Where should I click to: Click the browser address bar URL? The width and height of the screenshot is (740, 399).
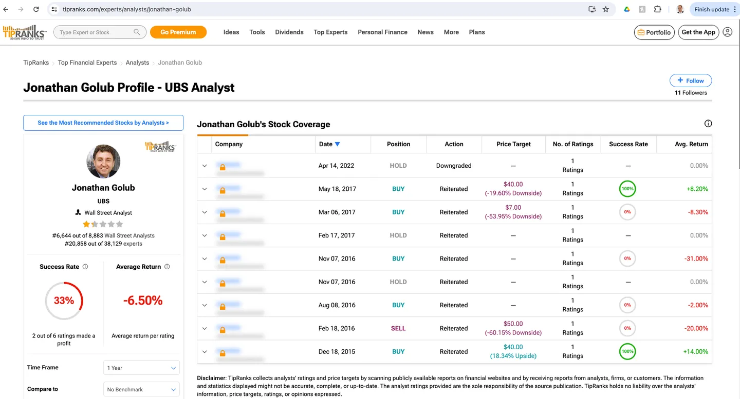click(x=126, y=9)
